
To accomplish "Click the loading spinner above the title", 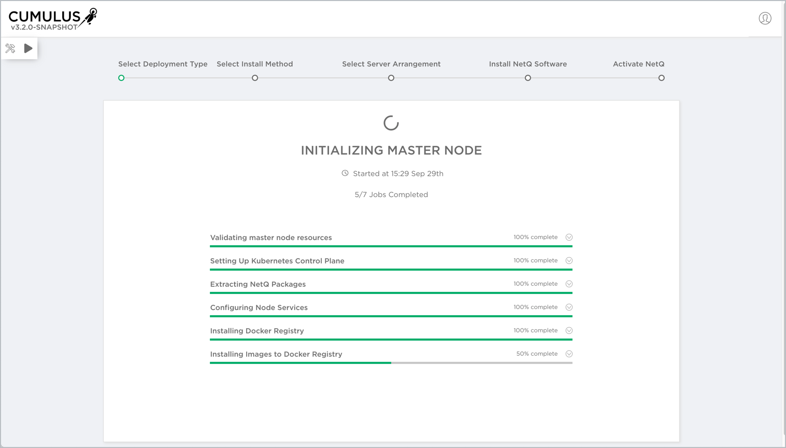I will (391, 123).
